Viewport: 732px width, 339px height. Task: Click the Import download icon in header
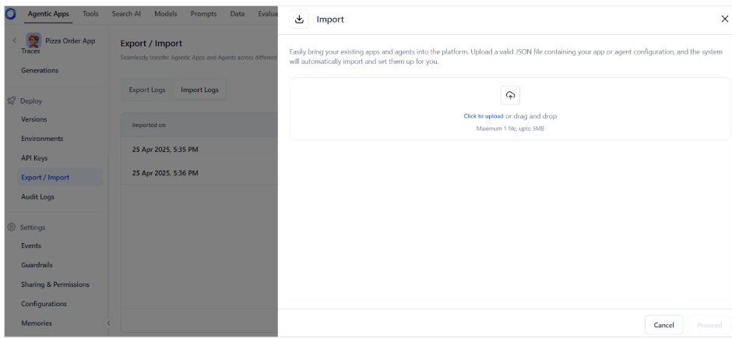click(x=299, y=19)
